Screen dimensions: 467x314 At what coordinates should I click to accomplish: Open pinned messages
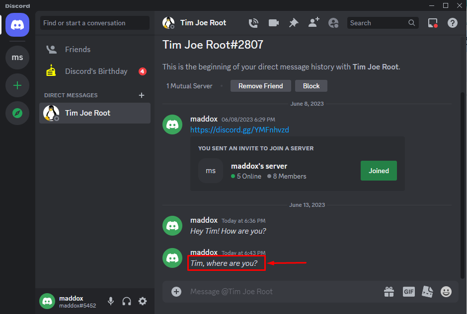click(x=294, y=23)
